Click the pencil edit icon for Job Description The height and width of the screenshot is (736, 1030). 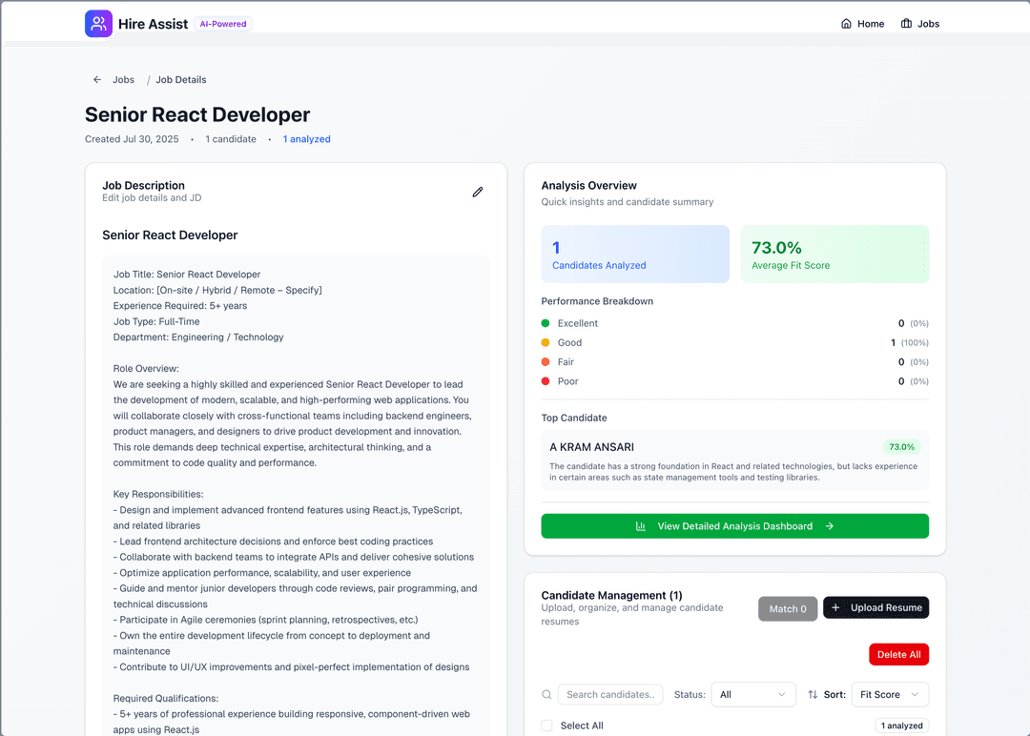478,192
